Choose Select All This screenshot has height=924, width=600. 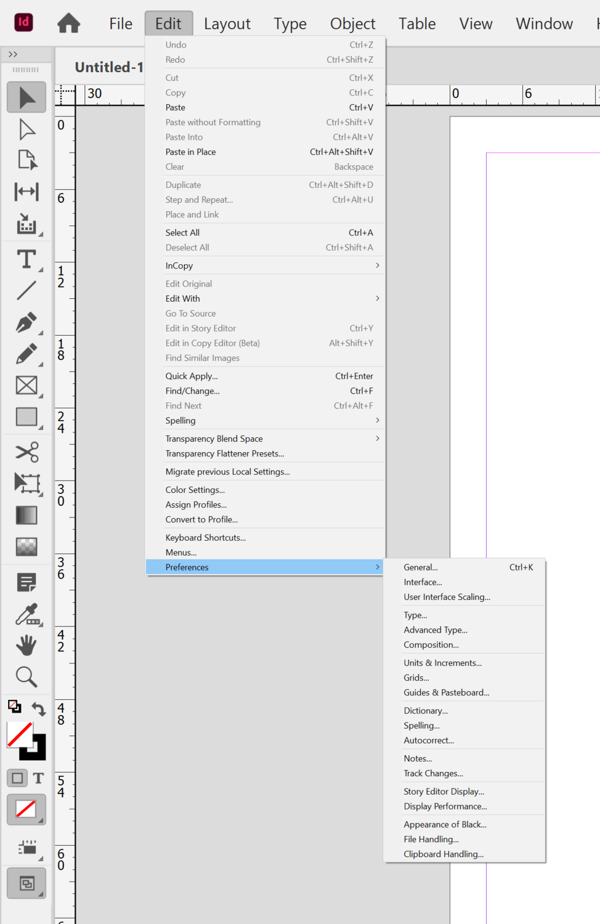266,232
